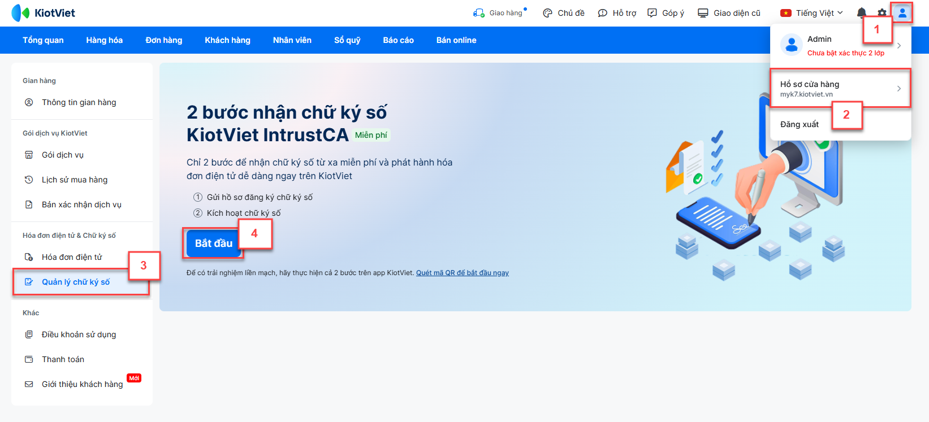
Task: Open the notifications bell icon
Action: 861,13
